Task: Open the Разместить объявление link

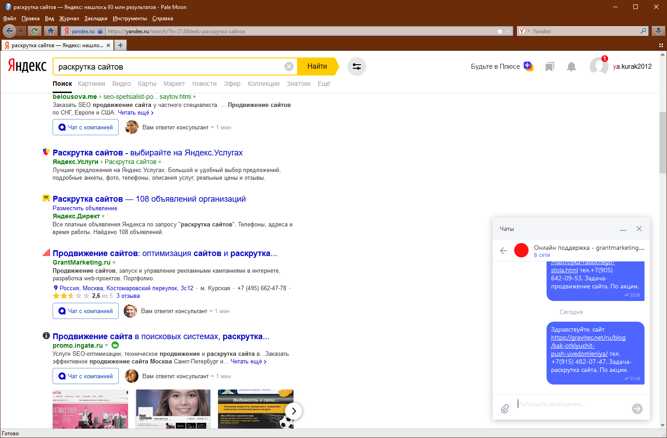Action: (85, 208)
